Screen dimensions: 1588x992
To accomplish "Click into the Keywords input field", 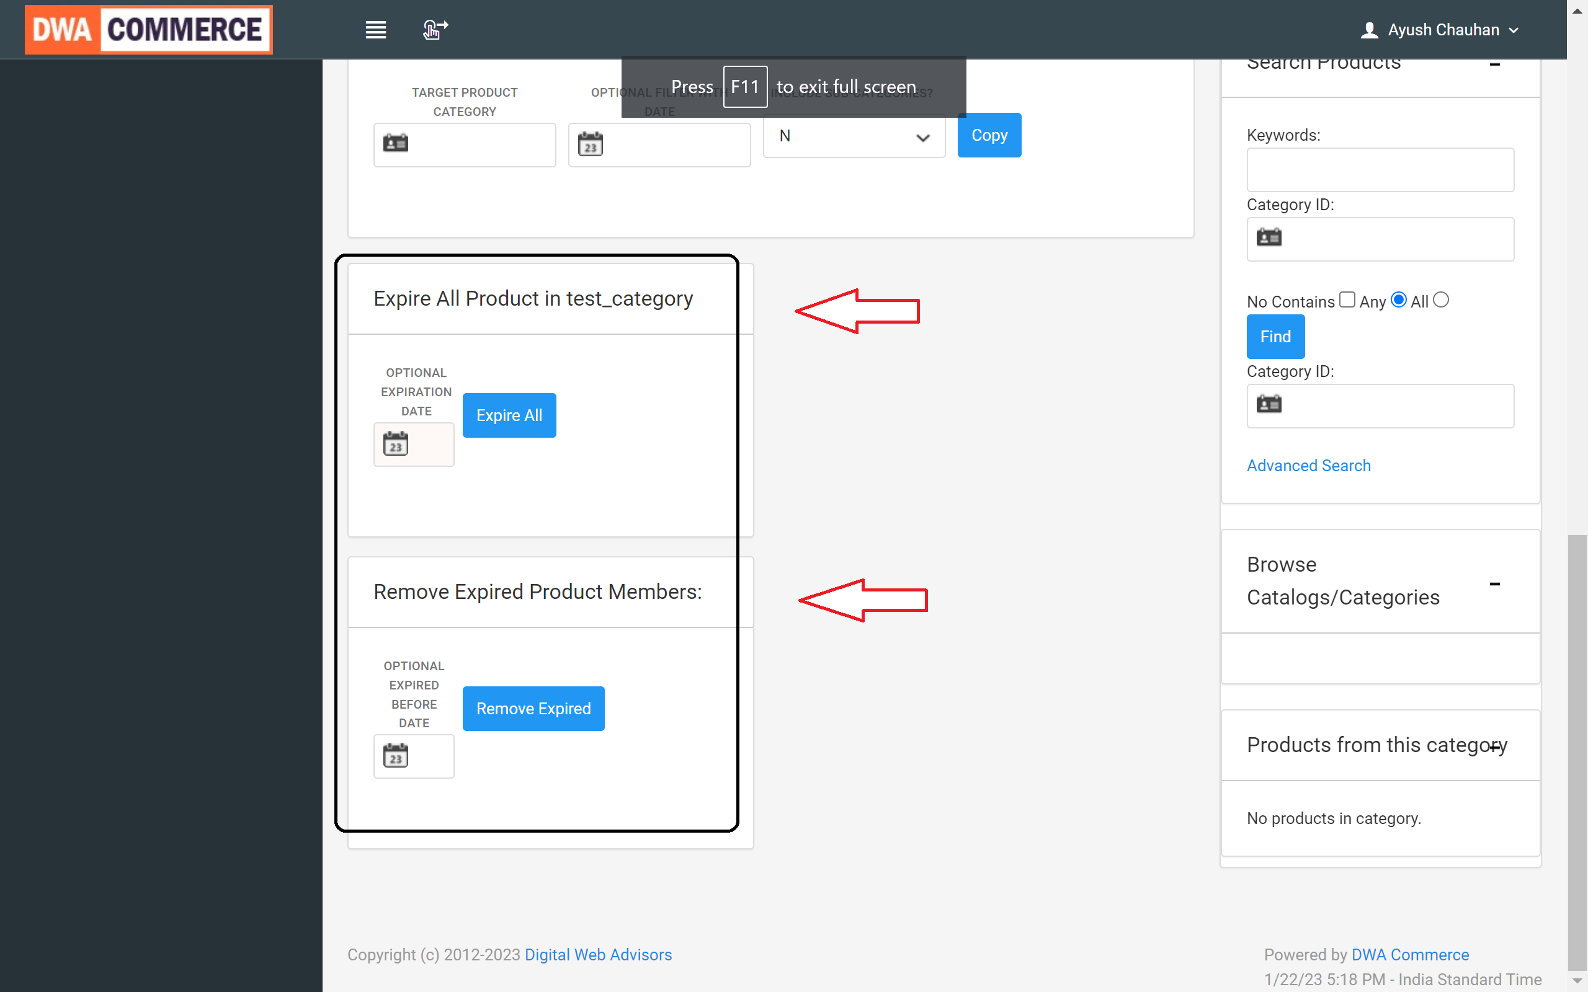I will pos(1380,170).
